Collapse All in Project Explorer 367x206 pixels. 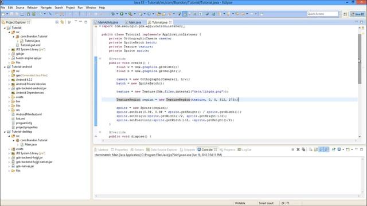(x=57, y=22)
